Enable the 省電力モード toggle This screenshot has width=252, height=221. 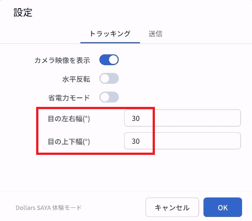(x=109, y=97)
